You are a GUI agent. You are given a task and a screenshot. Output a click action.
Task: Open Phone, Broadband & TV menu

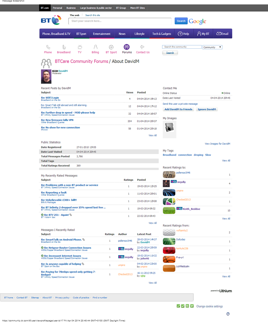56,34
